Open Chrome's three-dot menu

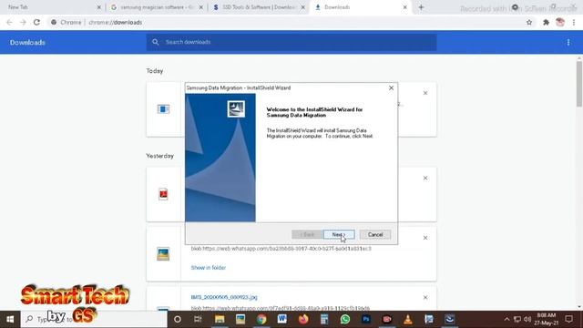tap(574, 22)
